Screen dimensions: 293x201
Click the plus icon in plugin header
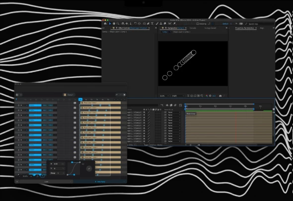coord(124,95)
